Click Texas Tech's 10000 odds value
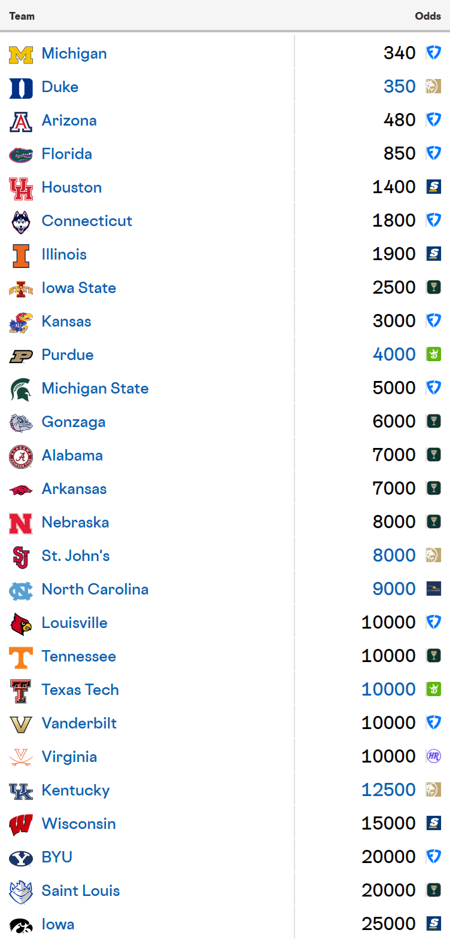The image size is (450, 939). point(388,690)
